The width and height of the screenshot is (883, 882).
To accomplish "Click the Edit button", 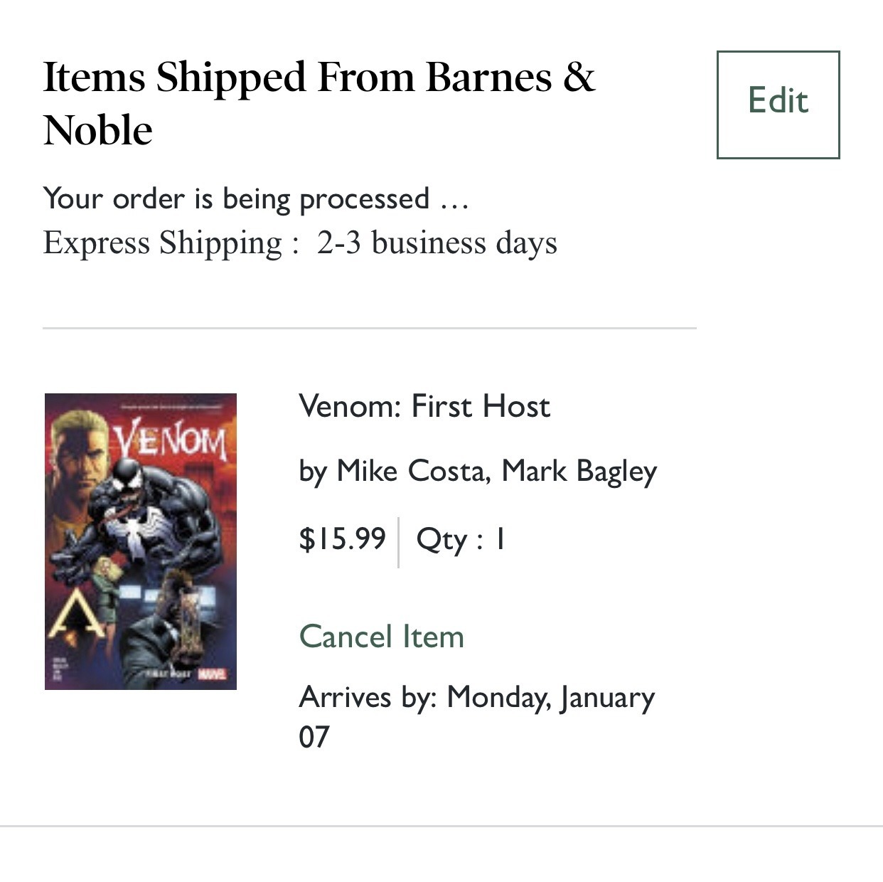I will pyautogui.click(x=778, y=105).
